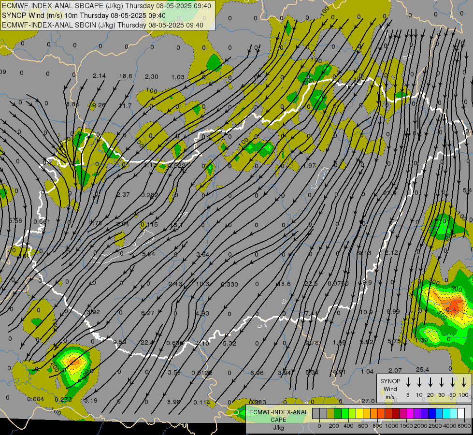Click the 11.7 SBCIN value on the map
This screenshot has height=435, width=473.
(x=125, y=106)
